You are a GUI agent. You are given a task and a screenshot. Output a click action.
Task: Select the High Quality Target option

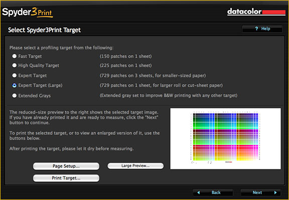pyautogui.click(x=14, y=65)
